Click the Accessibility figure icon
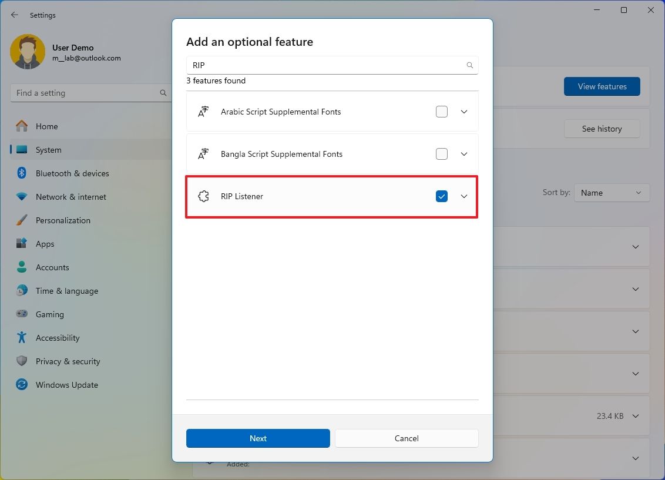The height and width of the screenshot is (480, 665). point(22,337)
